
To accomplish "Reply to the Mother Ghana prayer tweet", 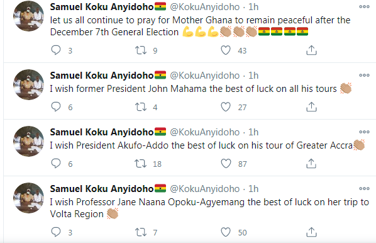I will point(56,50).
